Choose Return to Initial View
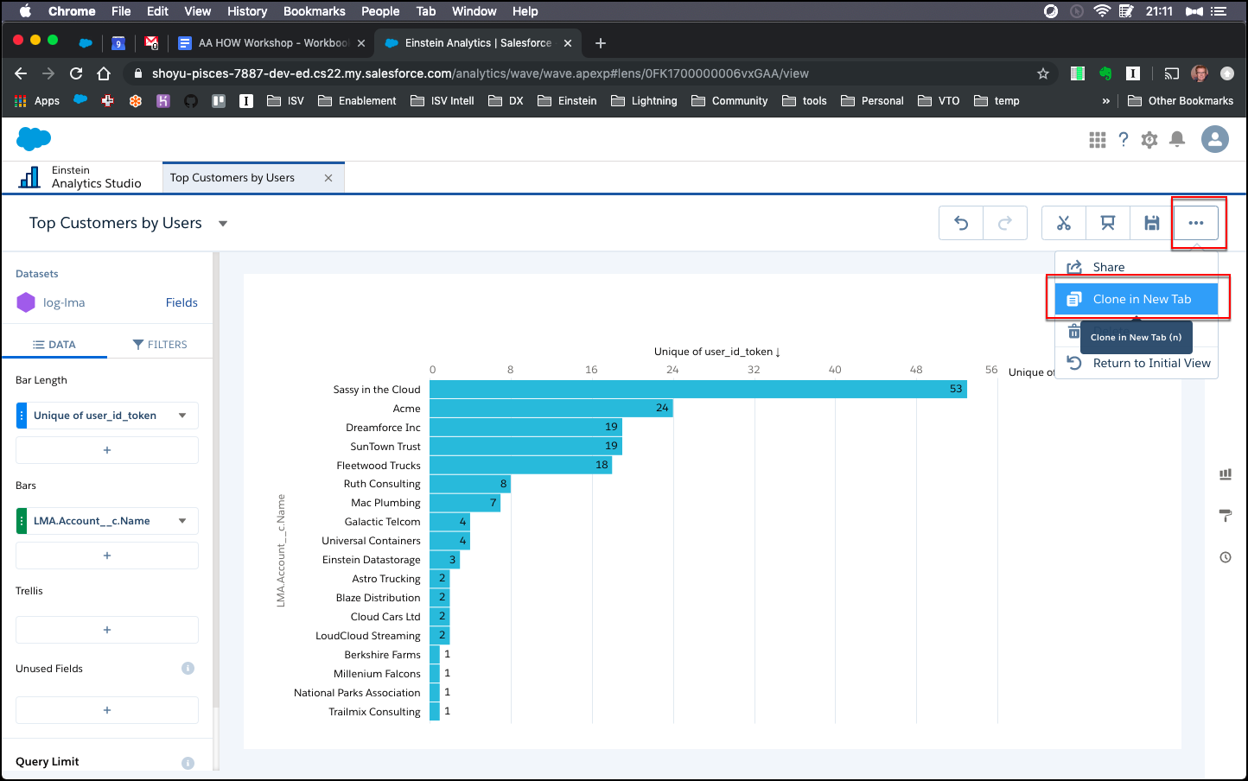 point(1137,363)
